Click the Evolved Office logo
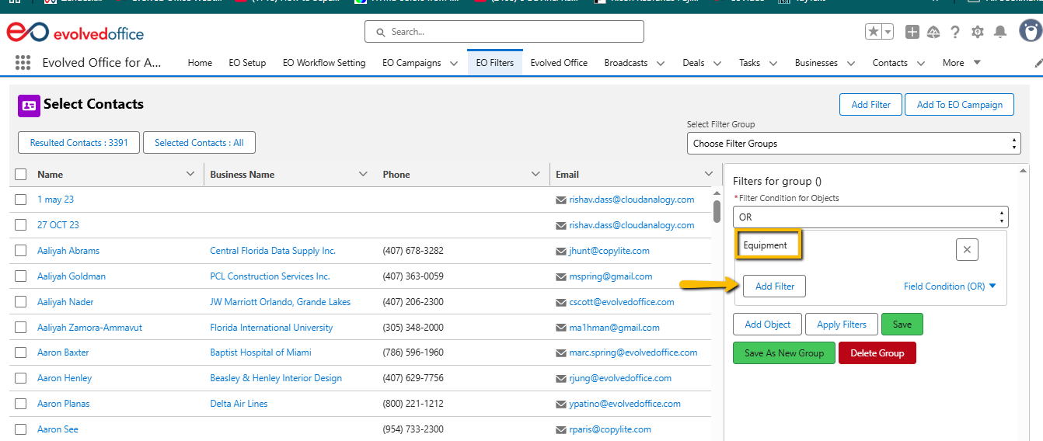 (75, 33)
